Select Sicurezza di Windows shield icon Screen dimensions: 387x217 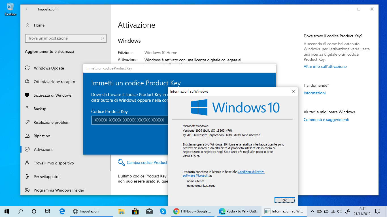point(27,95)
